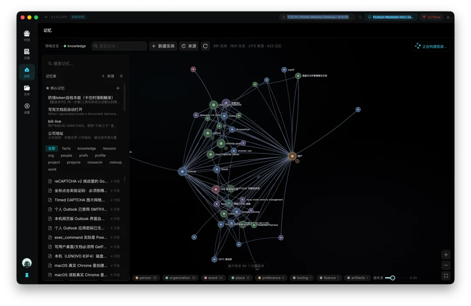
Task: Click 新建 to create a memory
Action: pos(108,76)
